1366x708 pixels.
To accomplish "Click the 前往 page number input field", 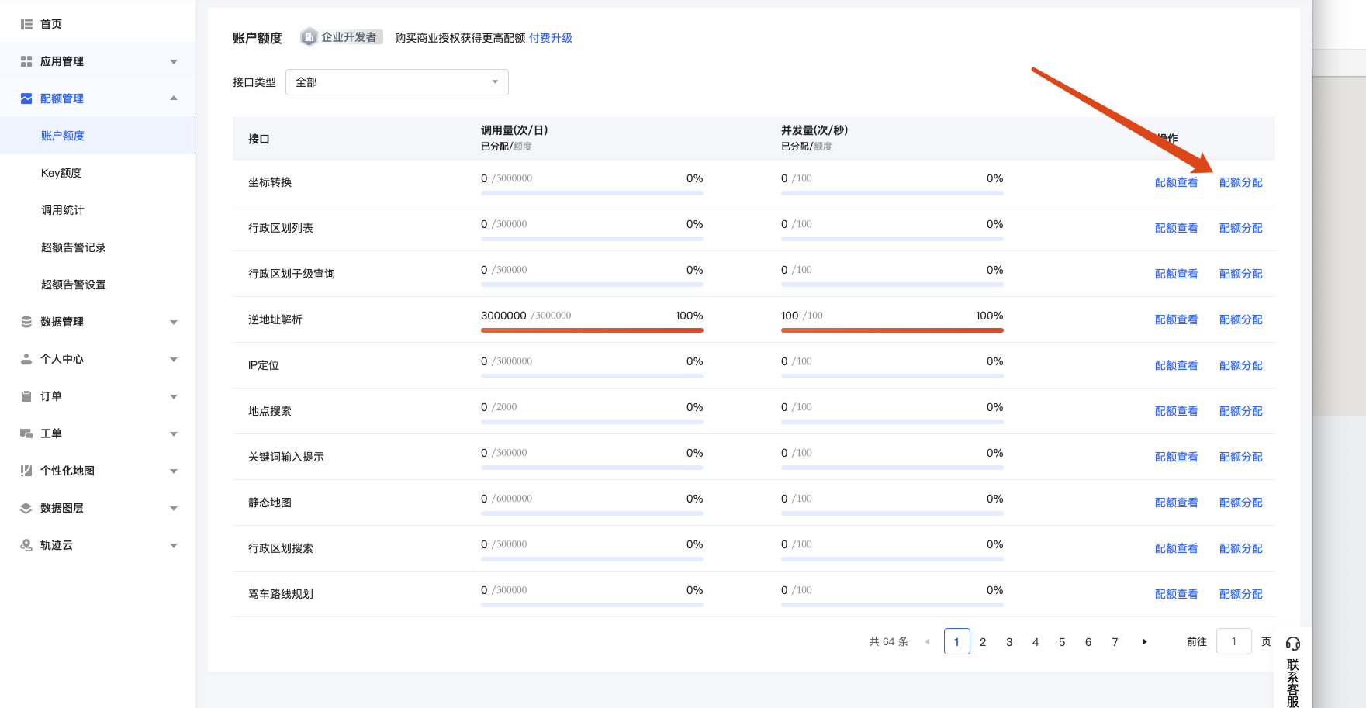I will pyautogui.click(x=1233, y=642).
